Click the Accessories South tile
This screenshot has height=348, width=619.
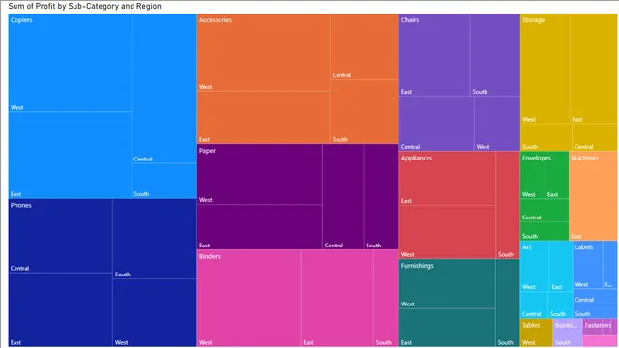[x=365, y=112]
